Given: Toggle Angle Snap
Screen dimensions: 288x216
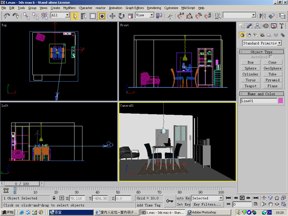Looking at the screenshot, I should (190, 16).
